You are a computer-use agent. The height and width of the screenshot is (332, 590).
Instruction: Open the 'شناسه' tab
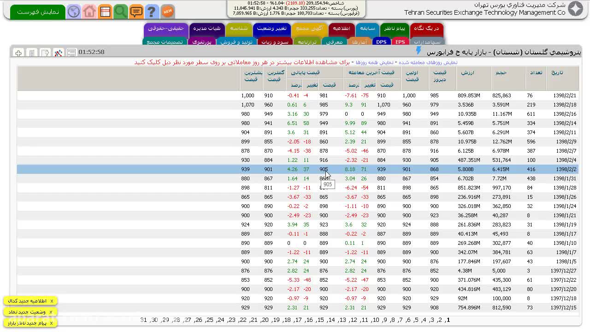239,30
